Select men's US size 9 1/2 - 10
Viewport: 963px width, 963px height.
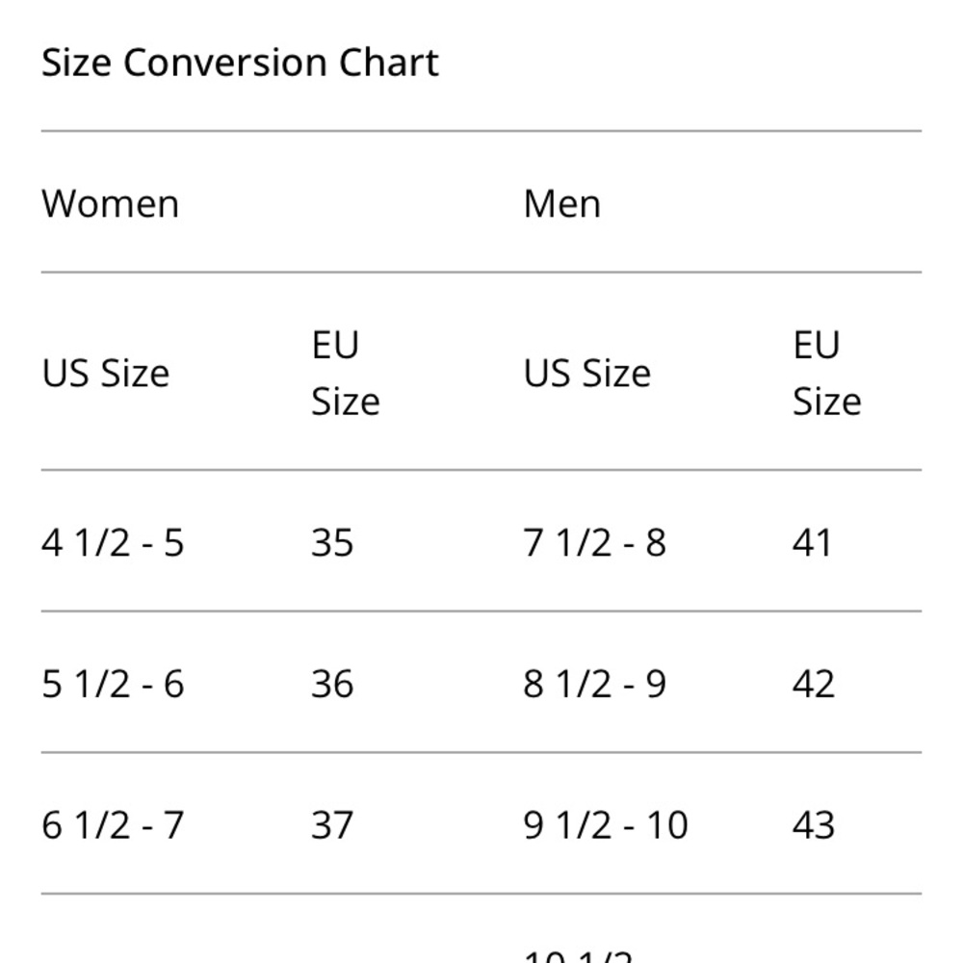click(606, 825)
